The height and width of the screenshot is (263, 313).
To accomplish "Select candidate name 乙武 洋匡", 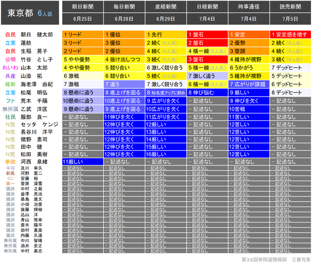I will coord(34,109).
